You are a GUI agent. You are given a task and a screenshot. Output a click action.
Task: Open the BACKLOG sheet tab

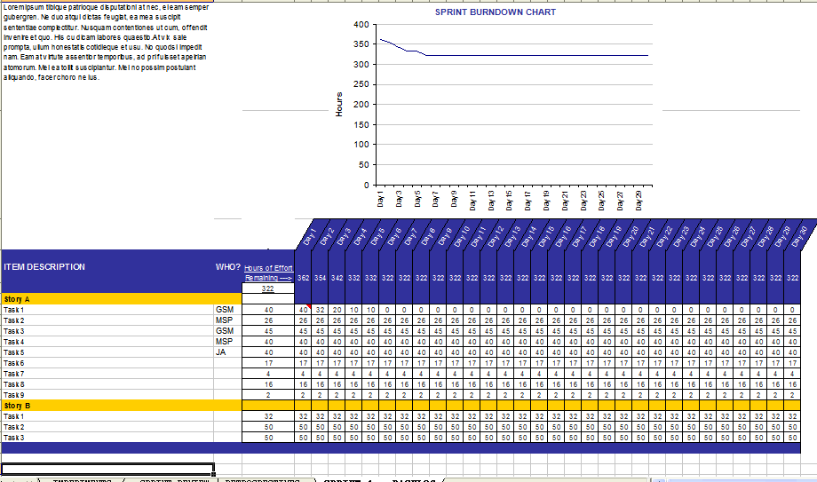[x=413, y=480]
